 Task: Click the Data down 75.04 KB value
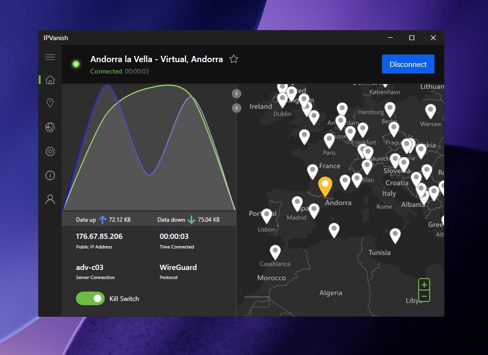208,220
